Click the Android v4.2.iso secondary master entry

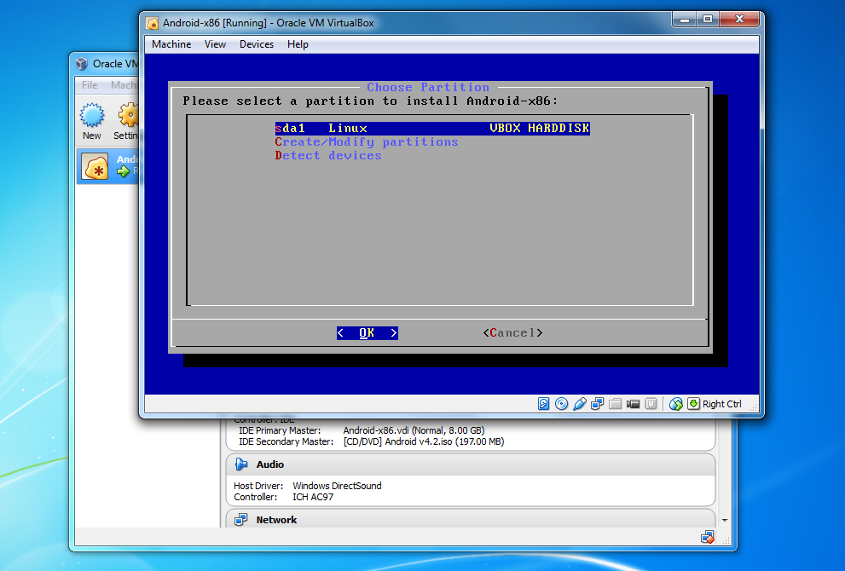click(x=424, y=441)
